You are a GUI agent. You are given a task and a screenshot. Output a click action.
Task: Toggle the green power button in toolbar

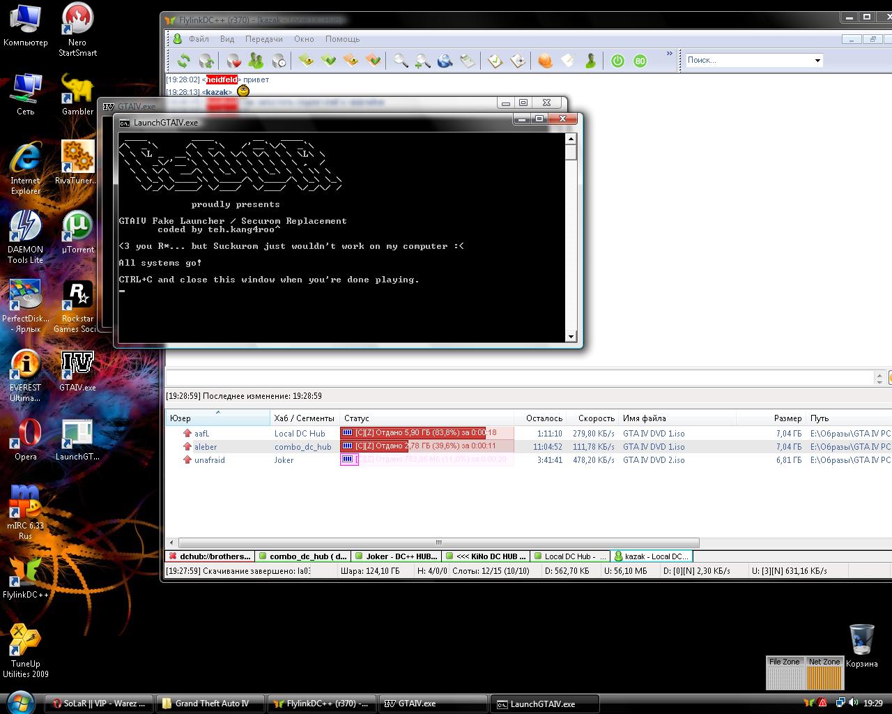pyautogui.click(x=617, y=61)
